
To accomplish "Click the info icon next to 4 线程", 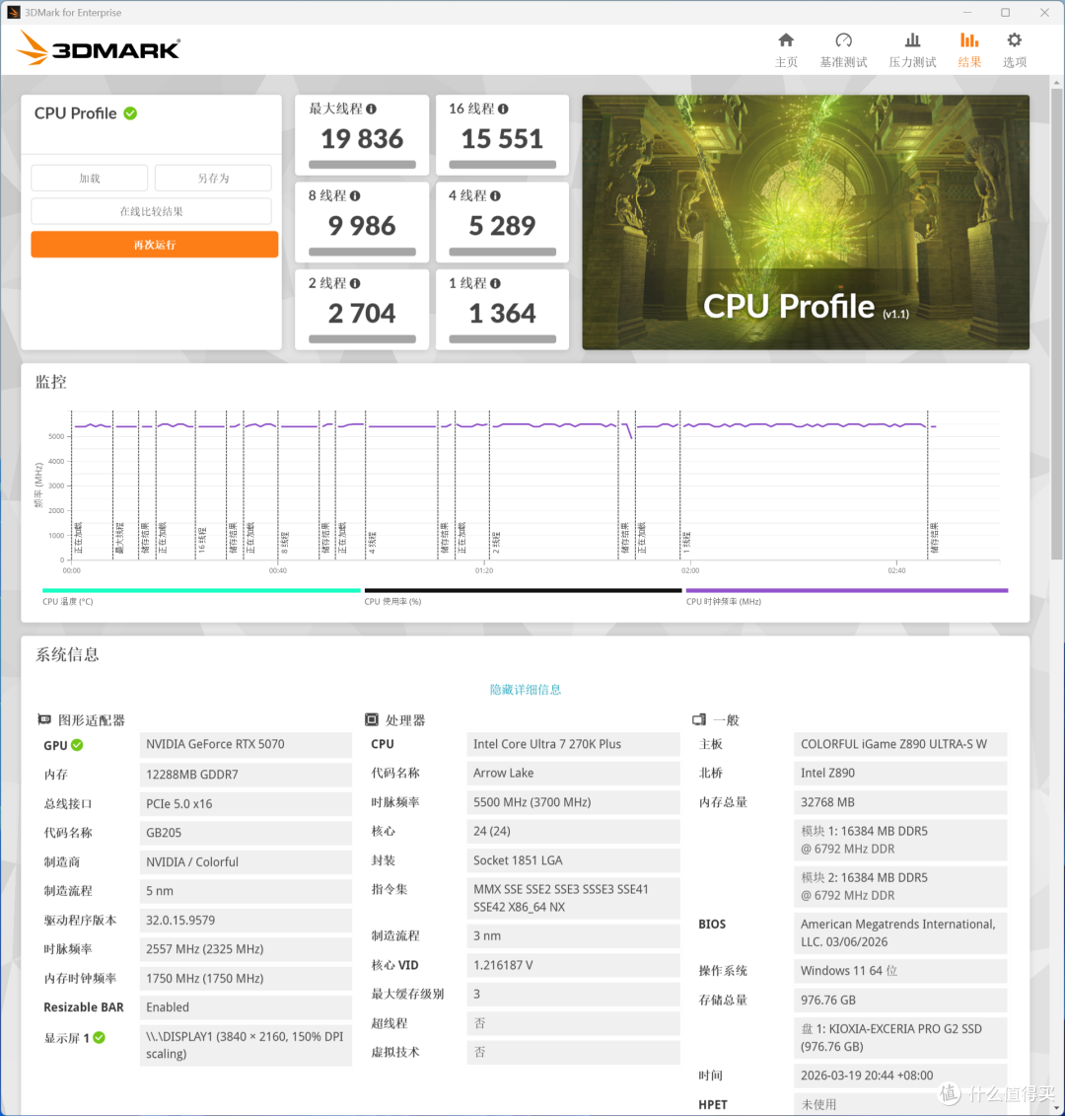I will [495, 195].
